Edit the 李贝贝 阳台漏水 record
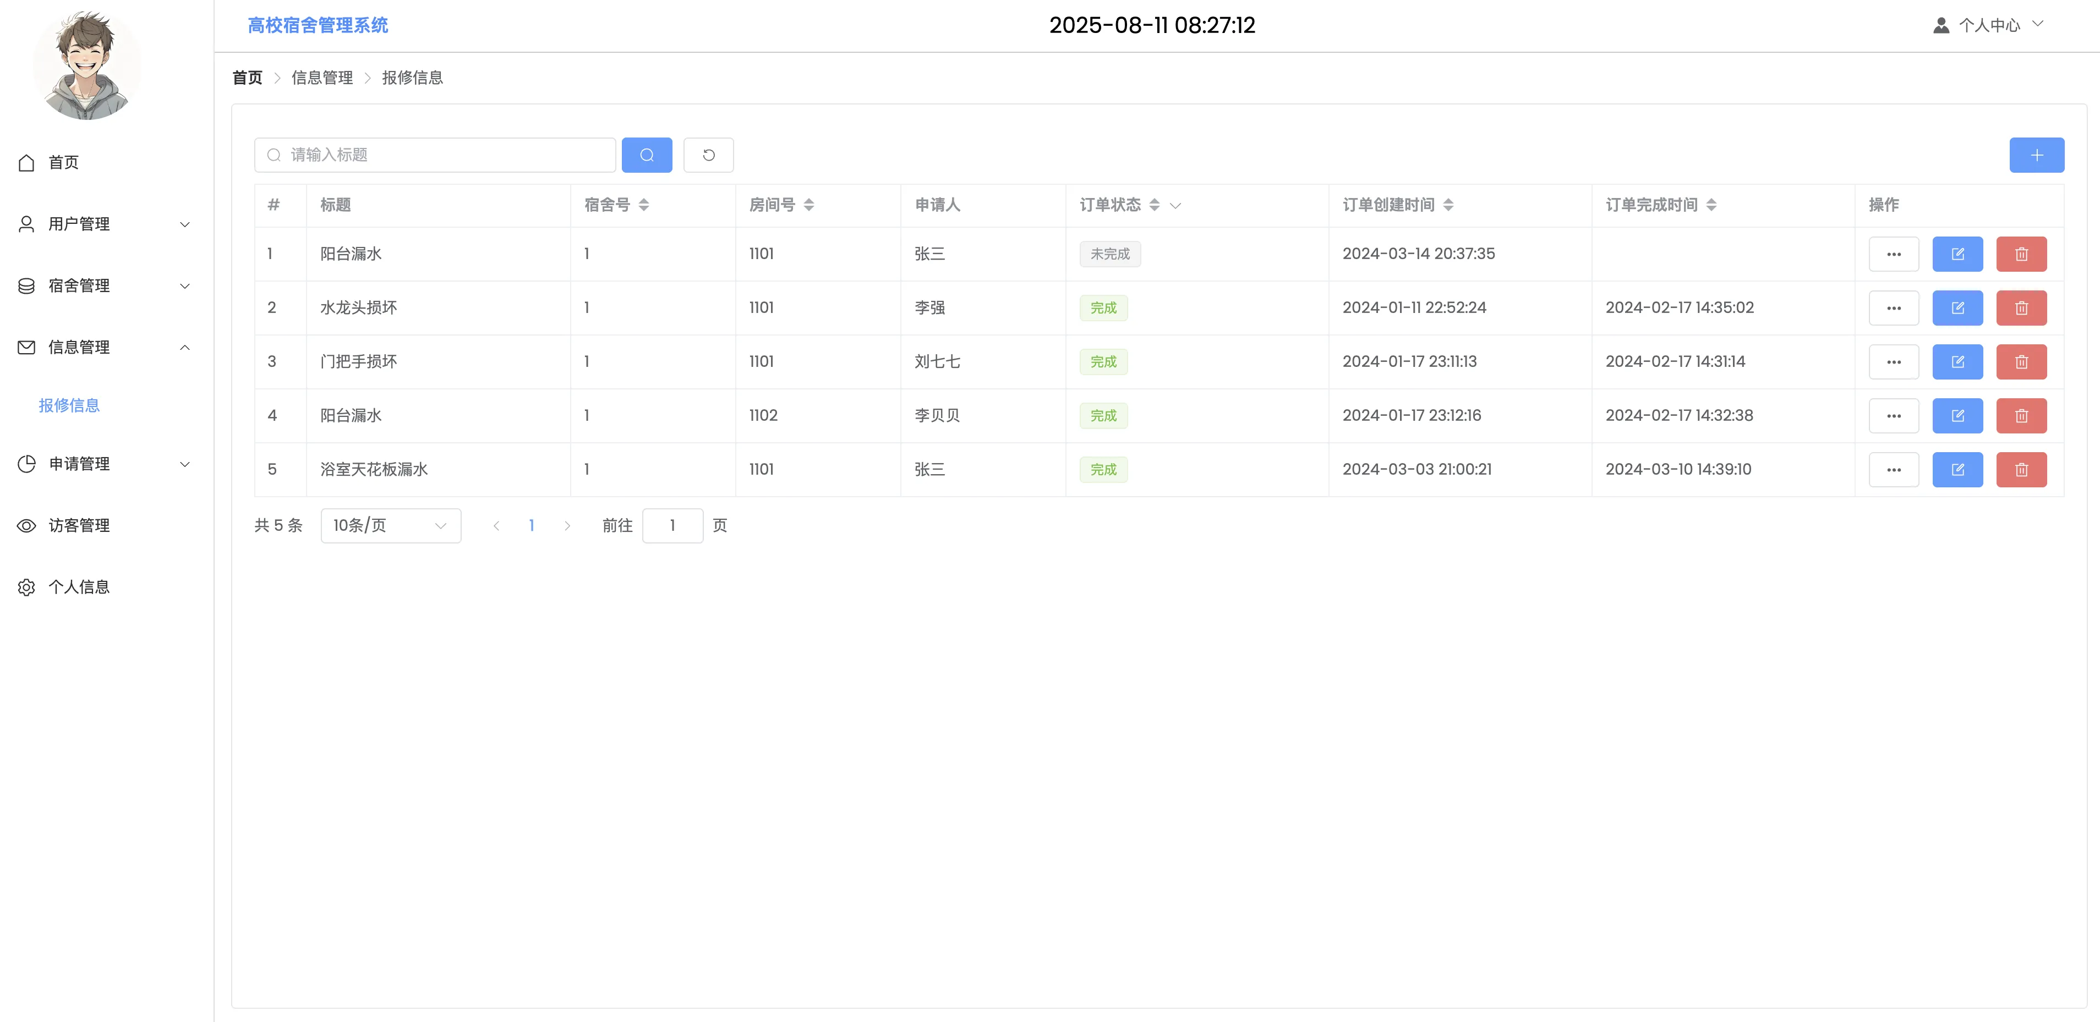Screen dimensions: 2100x1022 (1956, 416)
